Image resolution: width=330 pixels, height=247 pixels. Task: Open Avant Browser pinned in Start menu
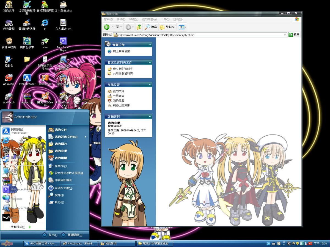(x=23, y=131)
